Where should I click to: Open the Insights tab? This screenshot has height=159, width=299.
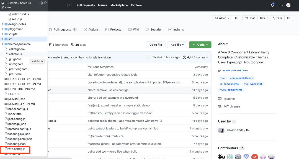(x=176, y=30)
